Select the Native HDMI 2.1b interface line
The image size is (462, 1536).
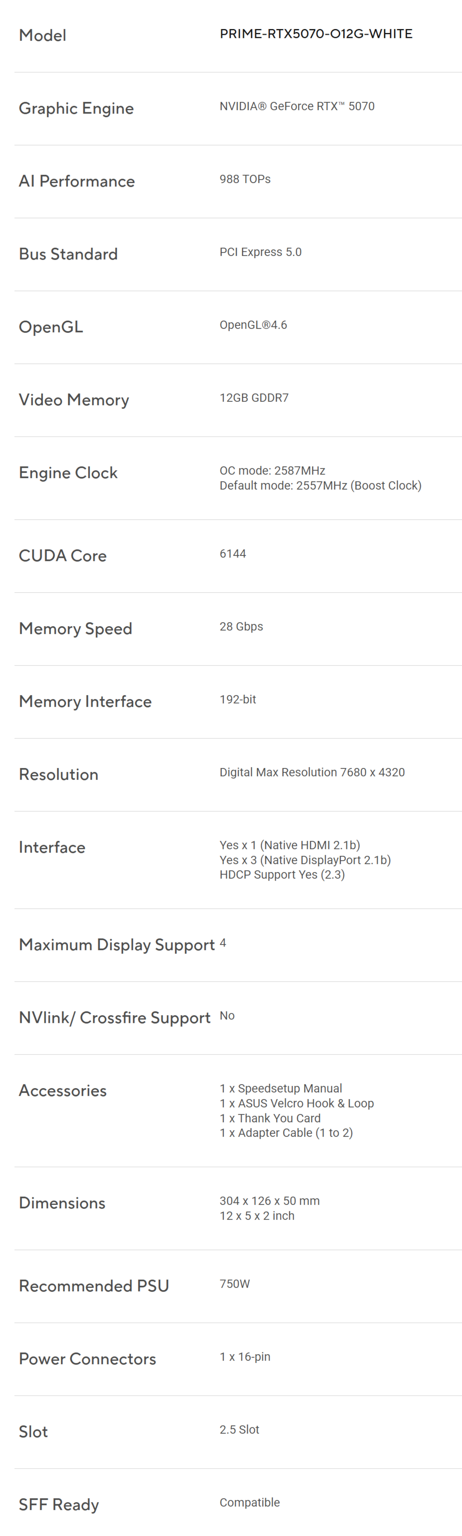290,845
